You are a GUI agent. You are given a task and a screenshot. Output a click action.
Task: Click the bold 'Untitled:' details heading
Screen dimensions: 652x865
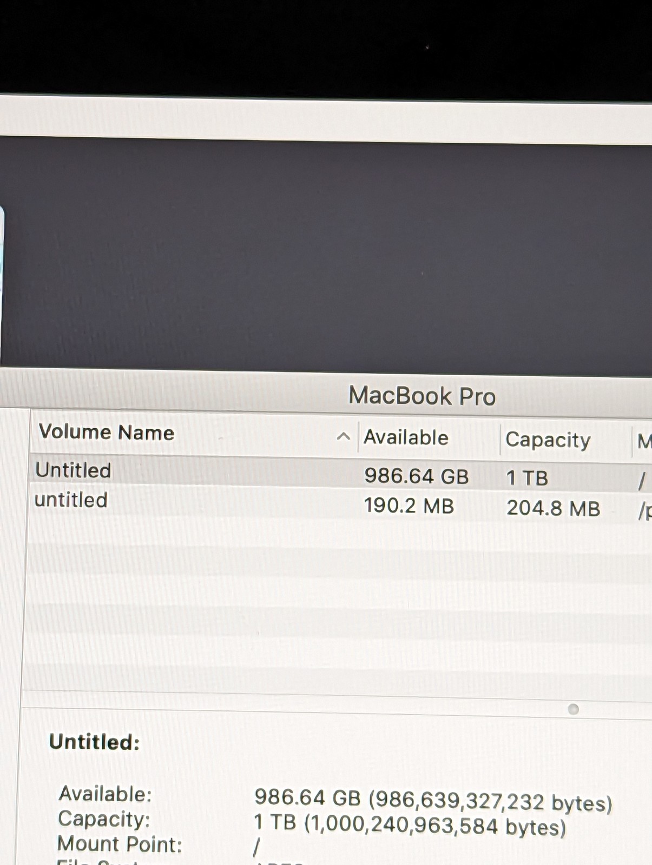coord(95,742)
